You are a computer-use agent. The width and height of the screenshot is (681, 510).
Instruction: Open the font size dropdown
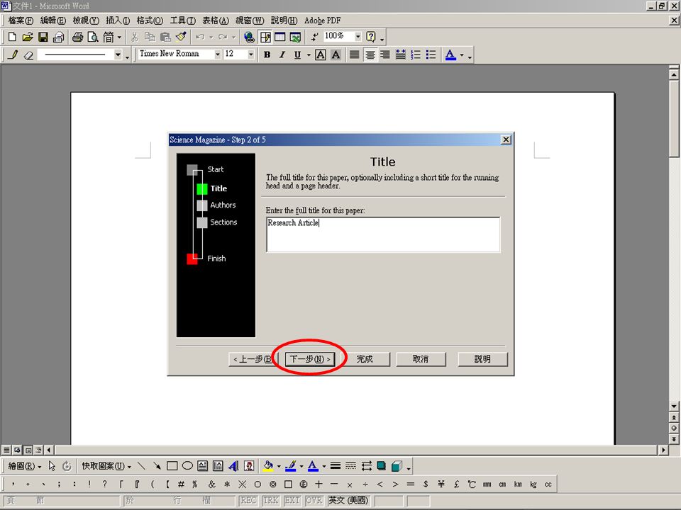250,55
